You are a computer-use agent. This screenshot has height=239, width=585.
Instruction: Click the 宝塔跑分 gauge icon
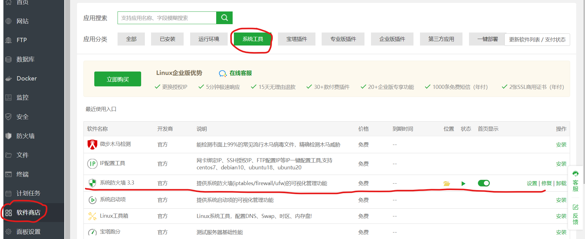point(92,232)
